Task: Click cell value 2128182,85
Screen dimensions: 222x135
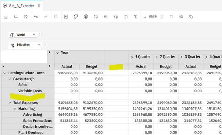Action: coord(192,103)
